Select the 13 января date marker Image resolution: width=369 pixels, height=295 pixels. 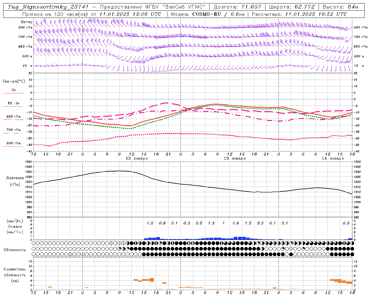pyautogui.click(x=235, y=158)
